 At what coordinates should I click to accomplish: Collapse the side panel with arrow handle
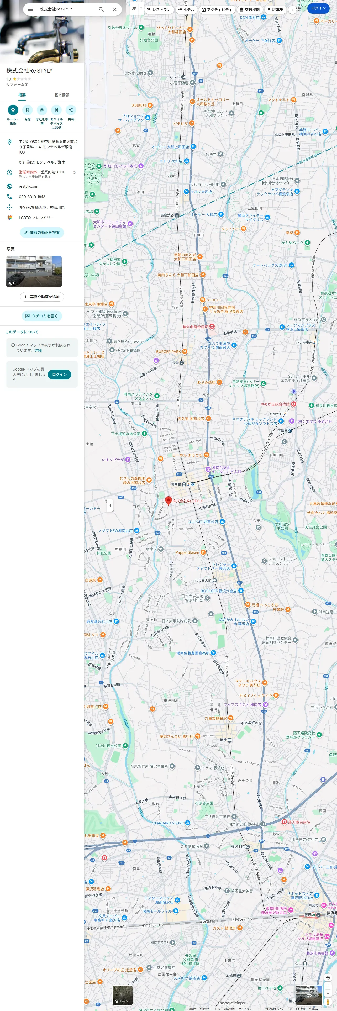pos(110,505)
